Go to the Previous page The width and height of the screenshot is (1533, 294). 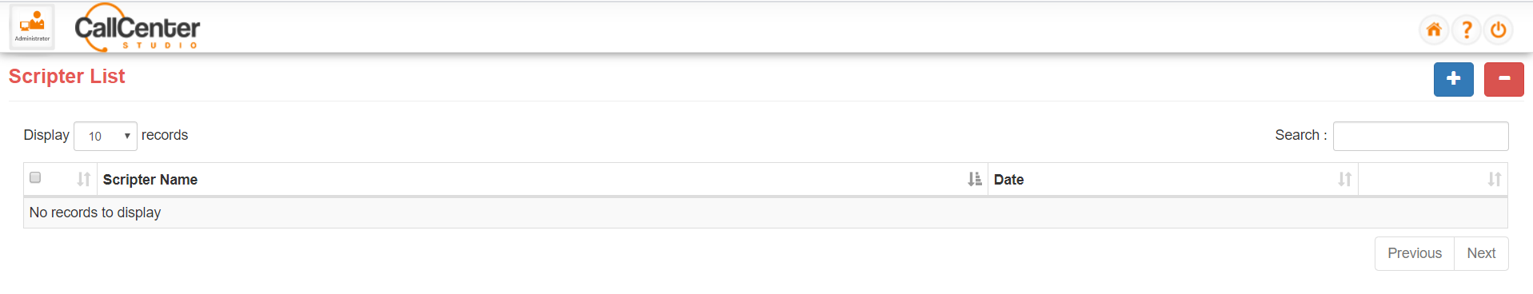[x=1414, y=253]
